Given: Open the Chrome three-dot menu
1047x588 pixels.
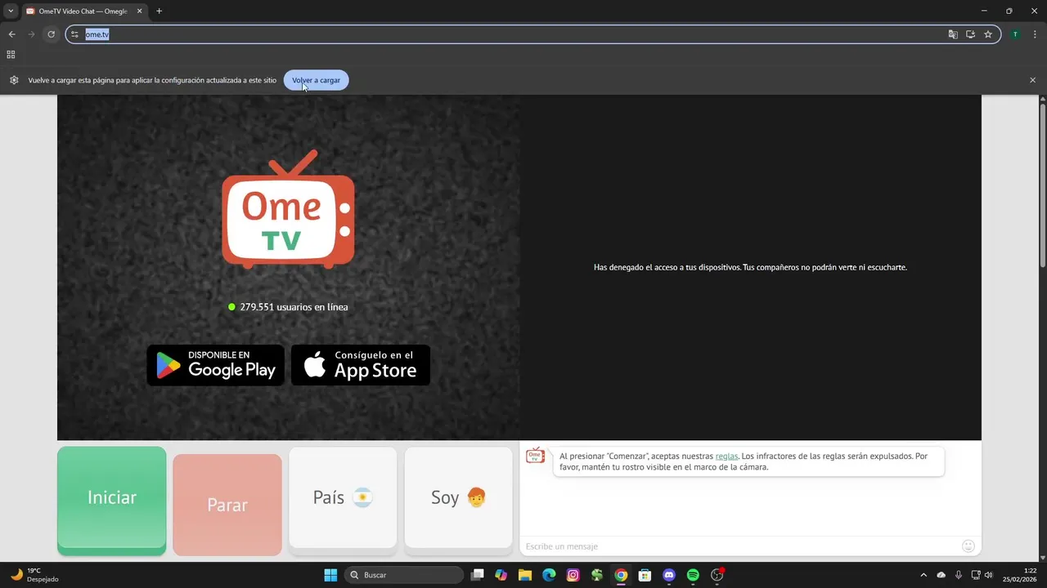Looking at the screenshot, I should pos(1036,34).
